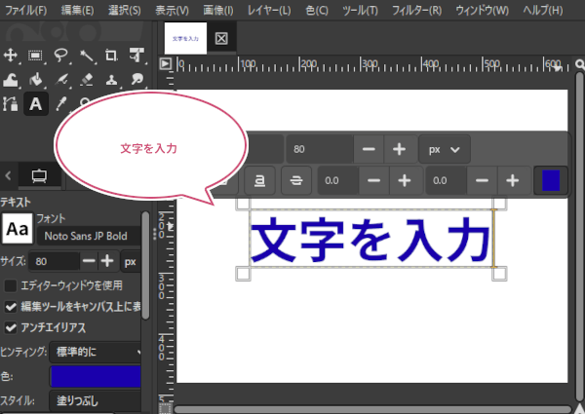The width and height of the screenshot is (585, 414).
Task: Select the Move tool in the toolbox
Action: click(11, 56)
